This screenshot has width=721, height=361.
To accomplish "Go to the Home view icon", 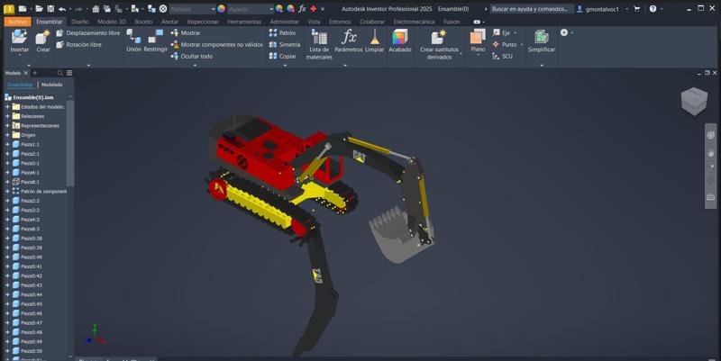I will click(x=96, y=9).
